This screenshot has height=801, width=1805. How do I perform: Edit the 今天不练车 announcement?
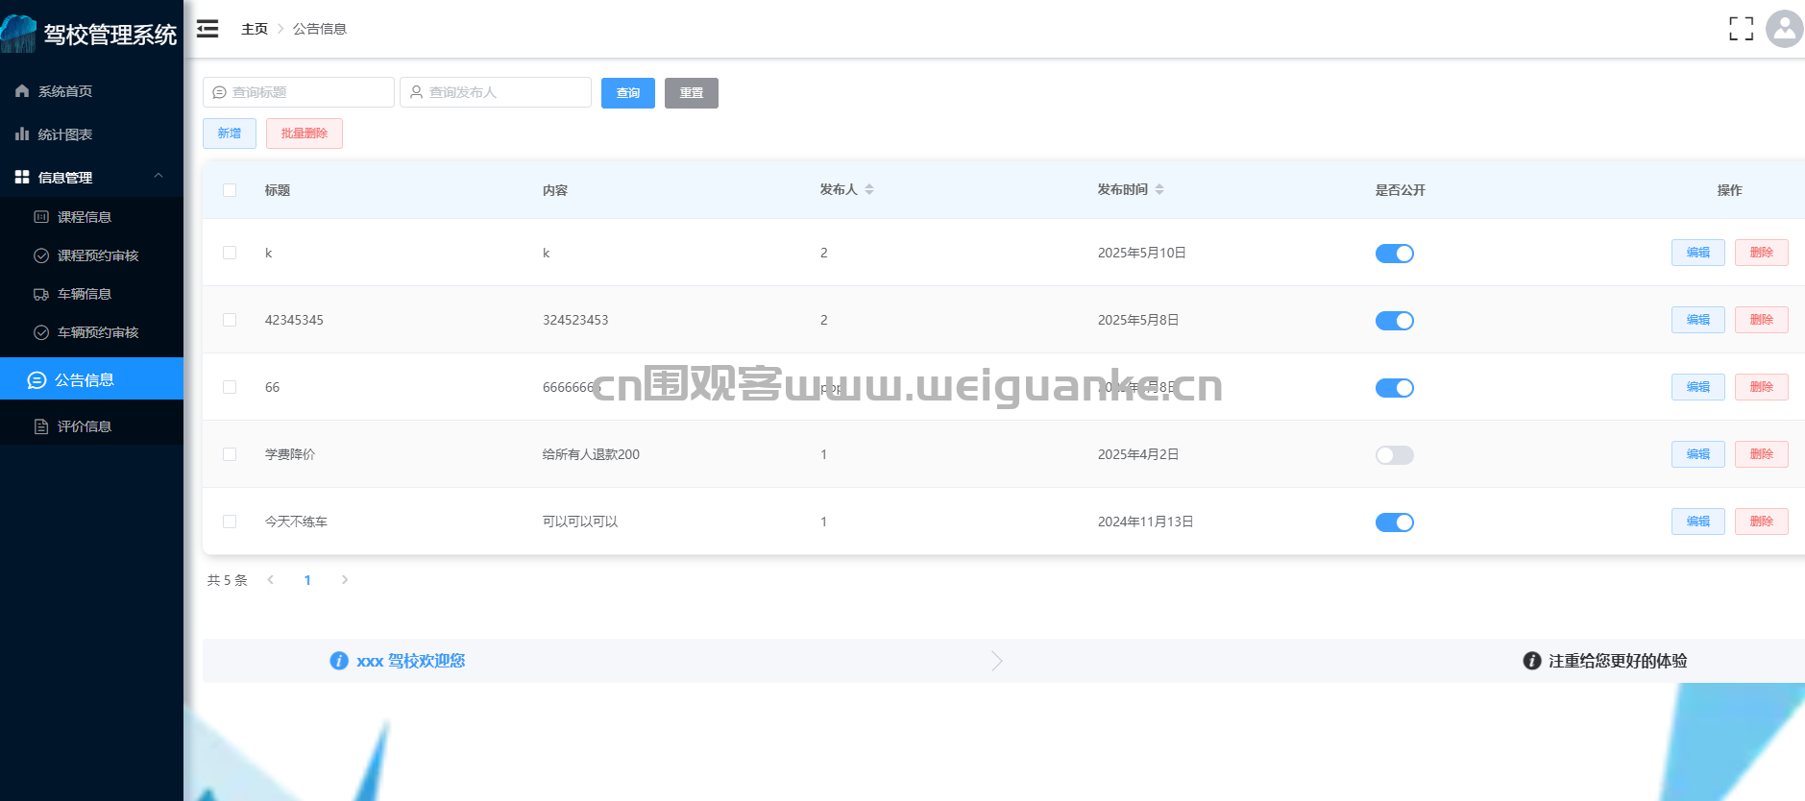[1698, 522]
